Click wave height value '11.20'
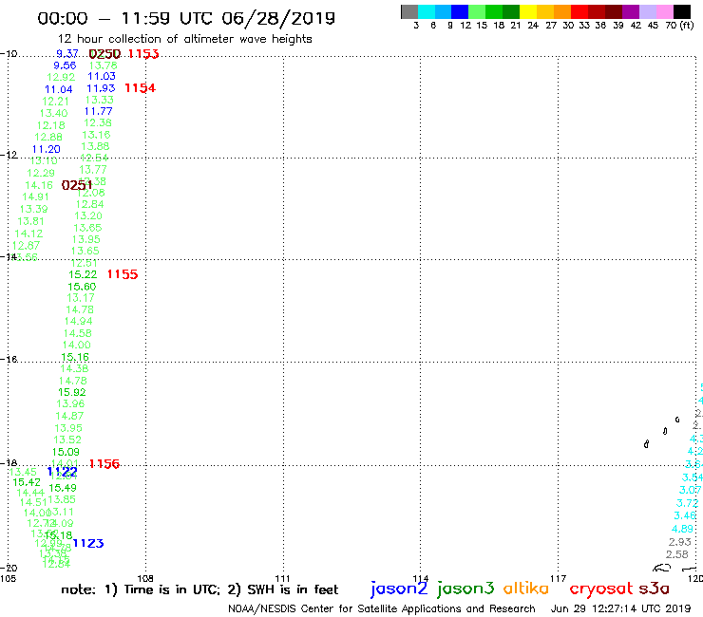This screenshot has width=703, height=617. tap(47, 149)
